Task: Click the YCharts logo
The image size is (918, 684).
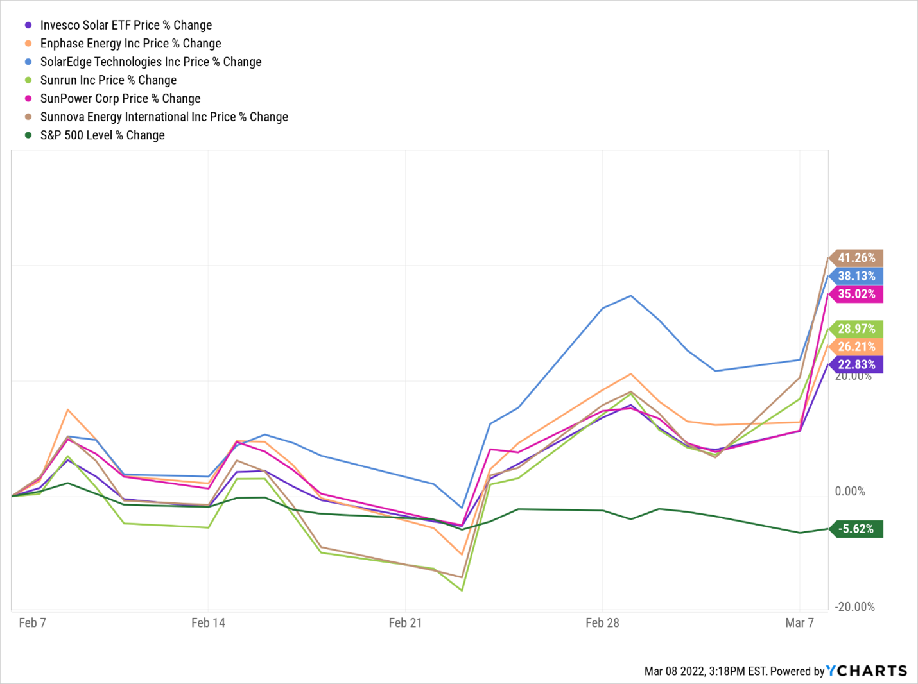Action: pyautogui.click(x=867, y=671)
